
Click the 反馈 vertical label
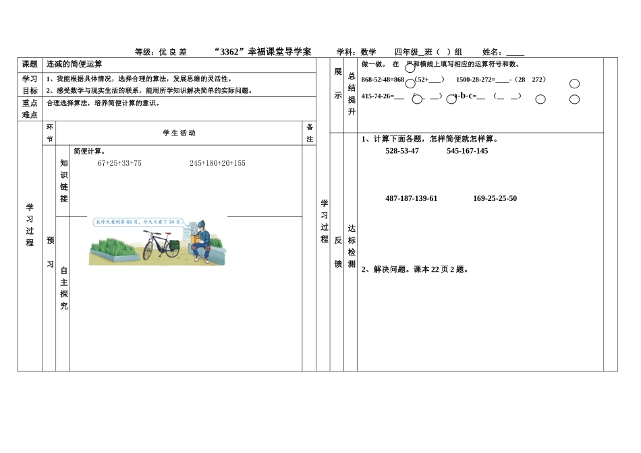pos(338,252)
